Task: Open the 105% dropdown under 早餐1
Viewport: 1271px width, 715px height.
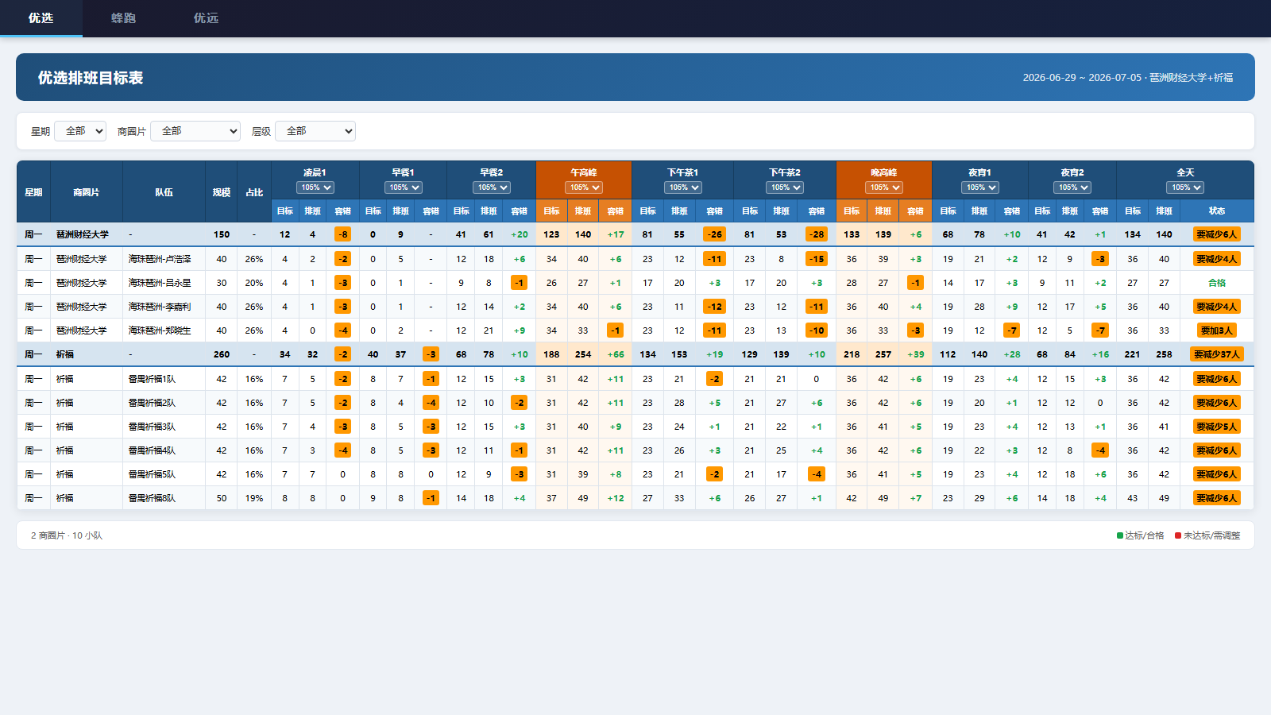Action: tap(404, 187)
